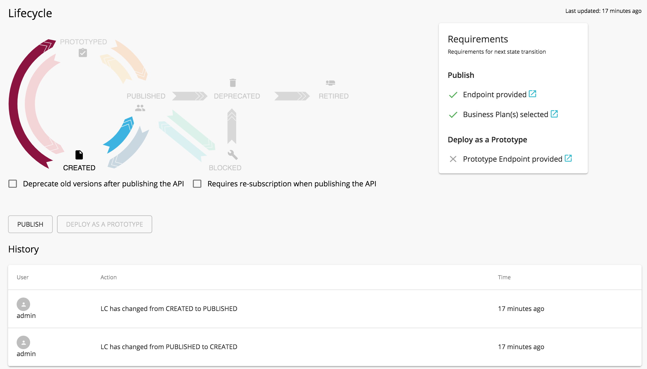
Task: Click the X beside Prototype Endpoint provided
Action: point(453,159)
